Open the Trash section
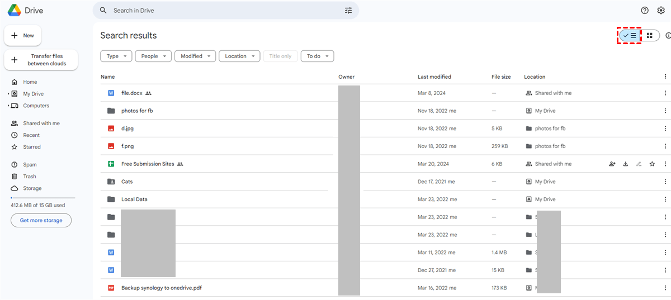Viewport: 671px width, 300px height. pyautogui.click(x=30, y=177)
